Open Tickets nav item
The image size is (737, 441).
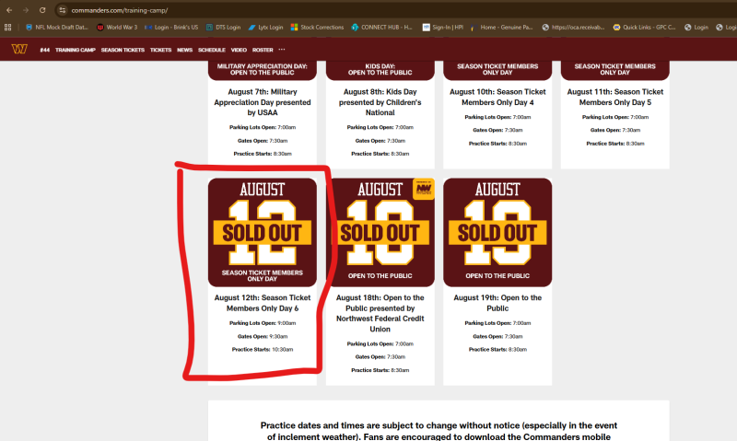point(160,50)
